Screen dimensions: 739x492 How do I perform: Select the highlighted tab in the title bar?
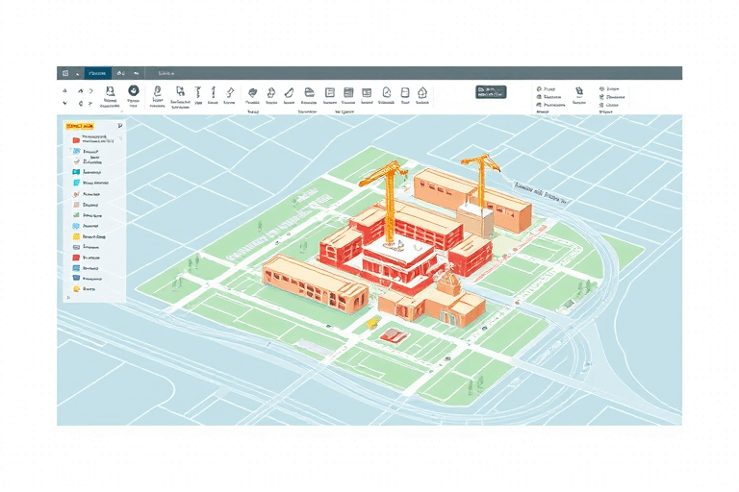96,73
